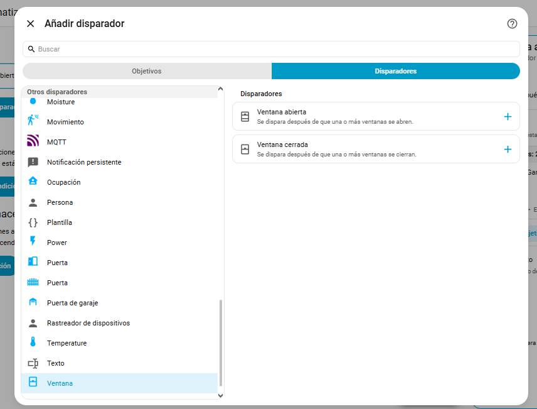
Task: Close the Añadir disparador dialog
Action: tap(30, 24)
